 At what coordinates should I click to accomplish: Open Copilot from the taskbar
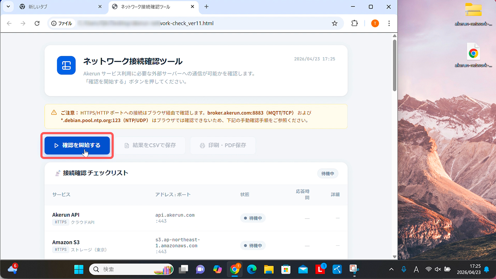217,269
